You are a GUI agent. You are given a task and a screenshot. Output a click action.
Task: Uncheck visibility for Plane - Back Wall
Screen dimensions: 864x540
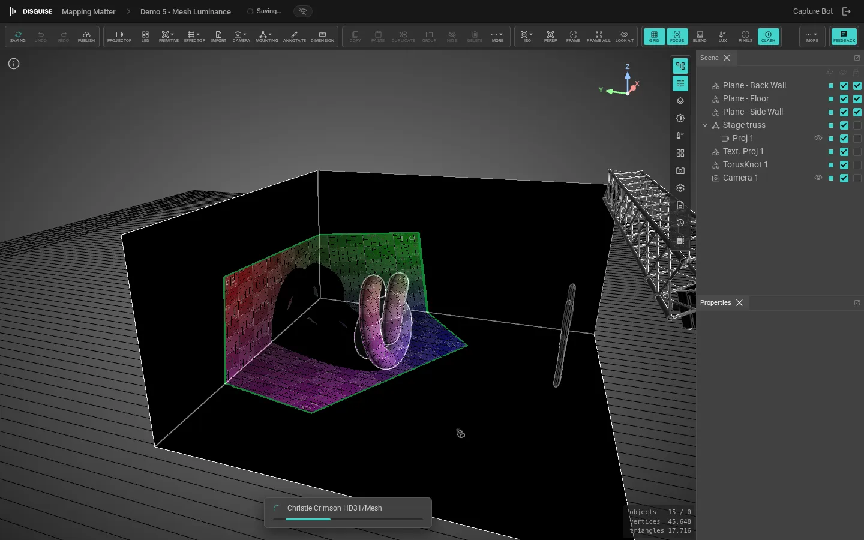844,86
